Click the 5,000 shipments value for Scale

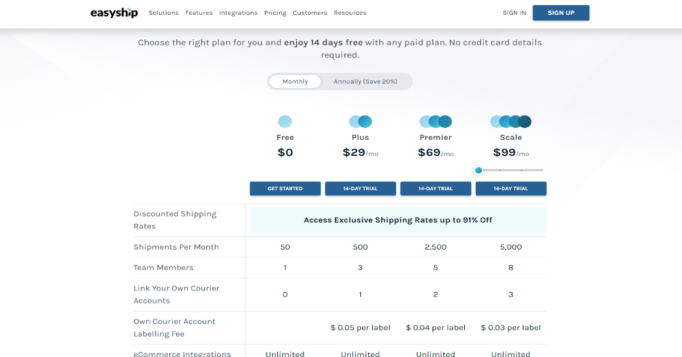(511, 247)
